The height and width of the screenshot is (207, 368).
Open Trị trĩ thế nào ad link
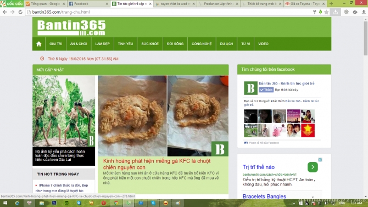259,167
